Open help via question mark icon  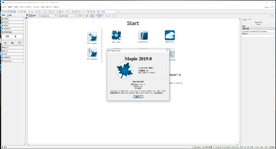pyautogui.click(x=98, y=12)
